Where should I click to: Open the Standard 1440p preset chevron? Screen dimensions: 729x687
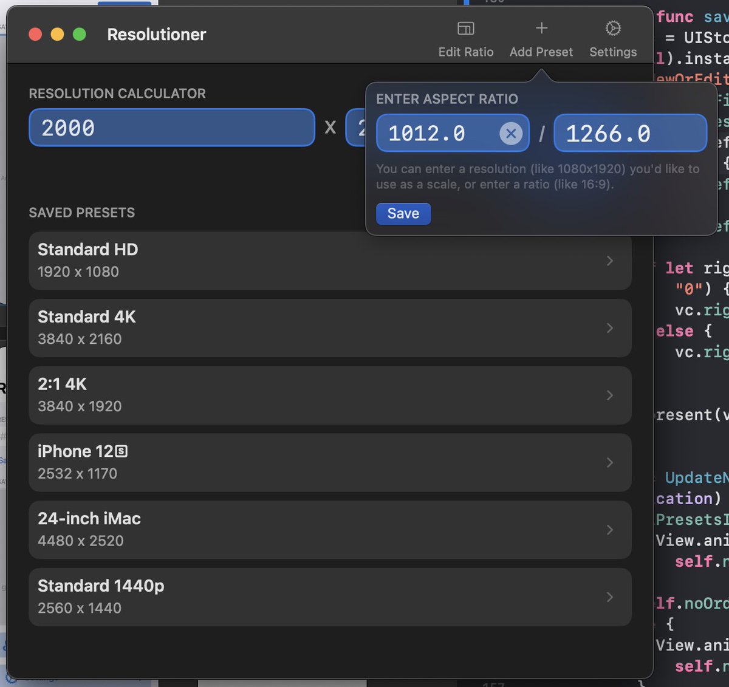pyautogui.click(x=610, y=597)
